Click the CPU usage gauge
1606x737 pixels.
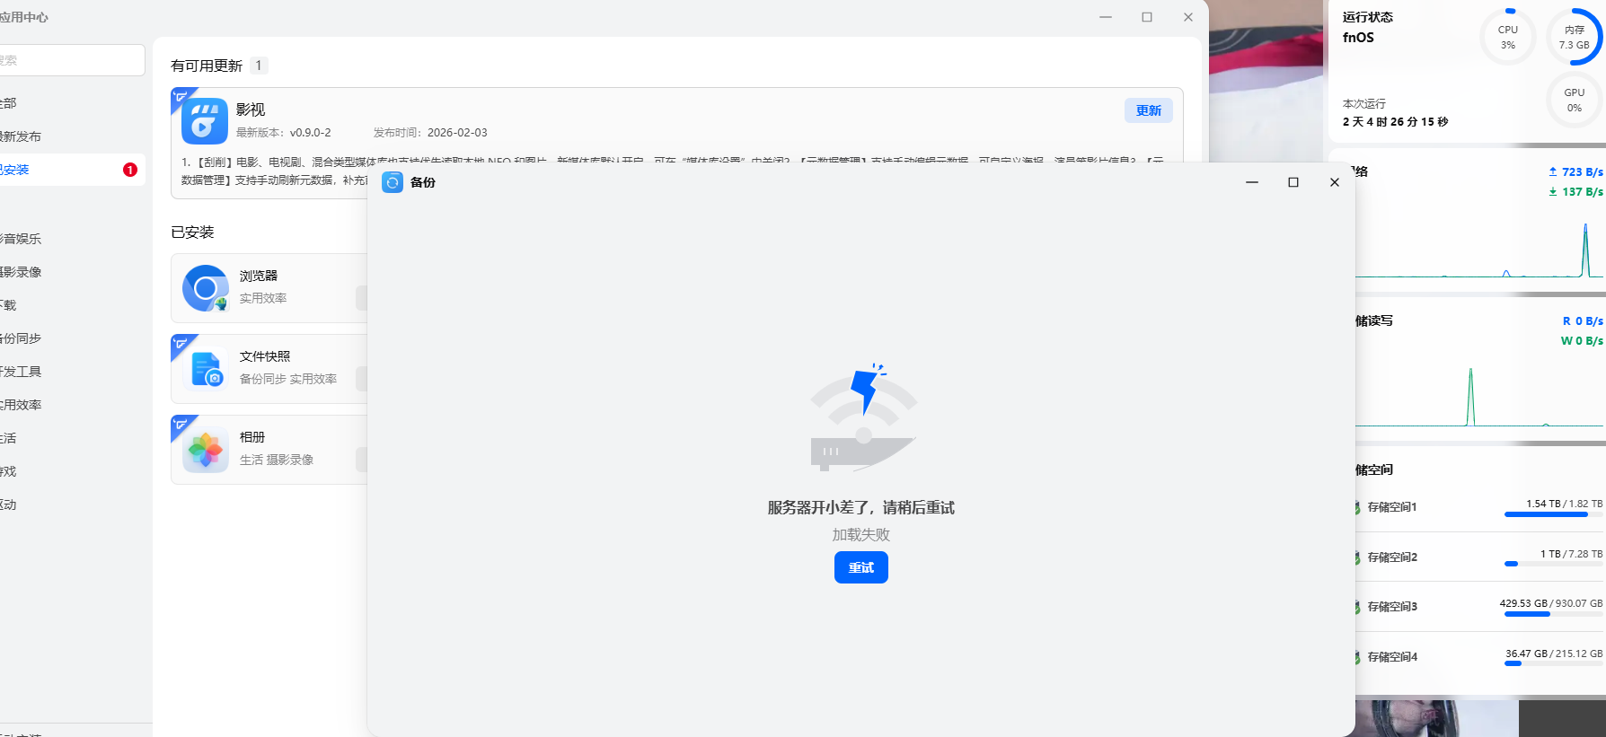(x=1508, y=37)
